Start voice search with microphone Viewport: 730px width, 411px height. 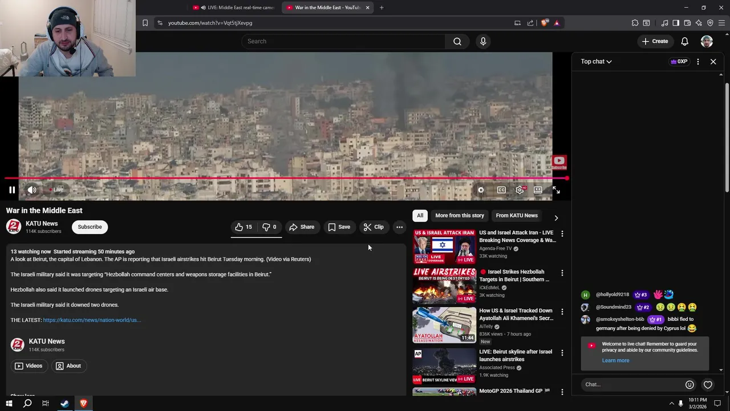click(483, 41)
